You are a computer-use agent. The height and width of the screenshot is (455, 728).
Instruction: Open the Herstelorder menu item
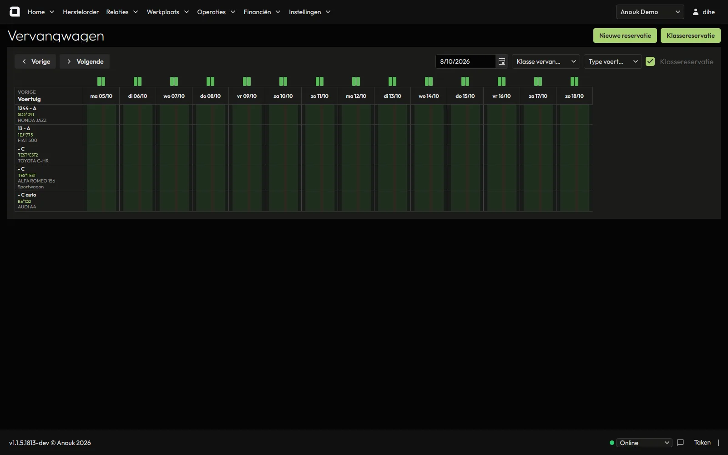[81, 12]
